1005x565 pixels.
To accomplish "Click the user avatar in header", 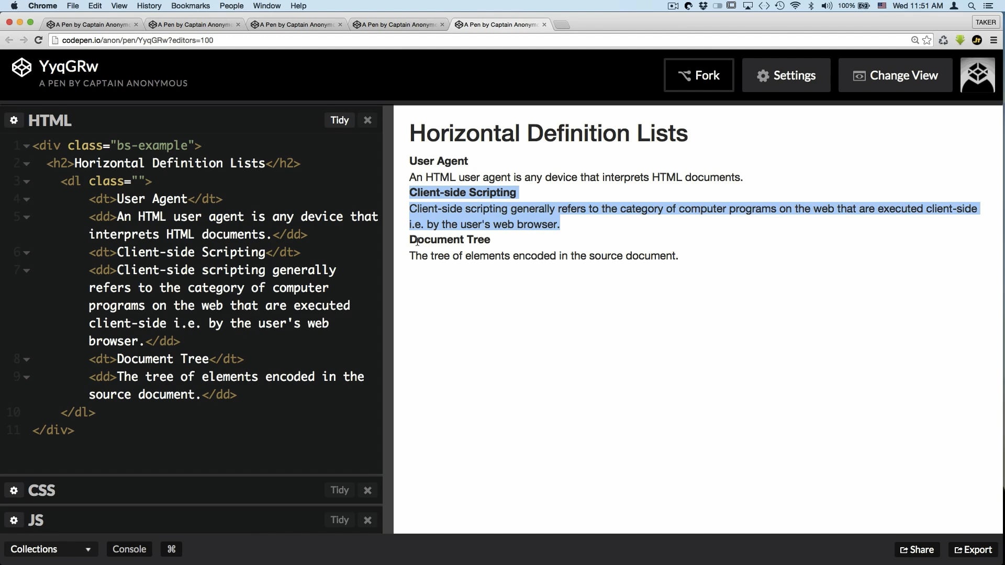I will tap(977, 75).
